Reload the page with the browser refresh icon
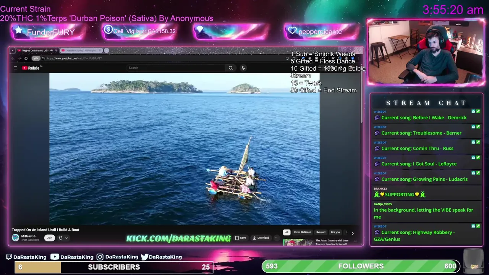The width and height of the screenshot is (489, 275). [26, 58]
